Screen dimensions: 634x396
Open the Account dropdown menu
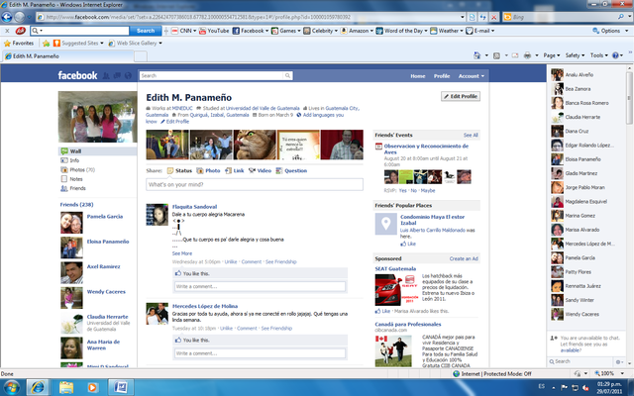point(472,76)
